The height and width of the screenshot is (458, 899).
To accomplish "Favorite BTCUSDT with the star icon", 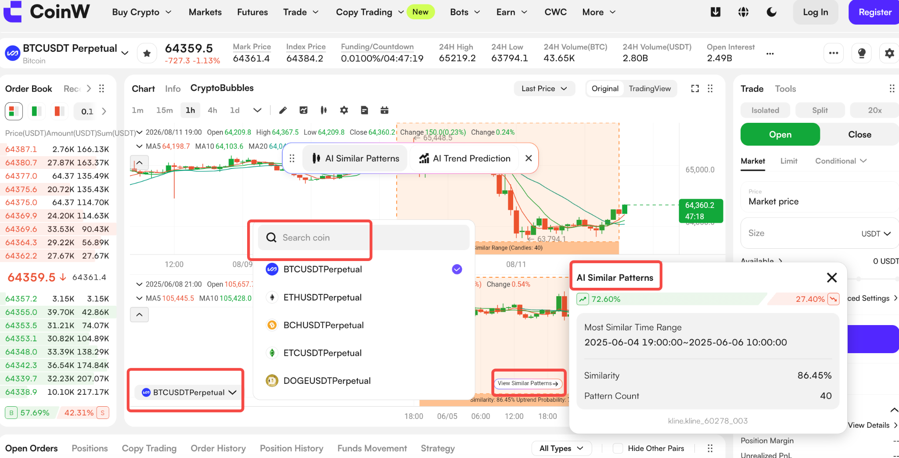I will click(x=147, y=54).
